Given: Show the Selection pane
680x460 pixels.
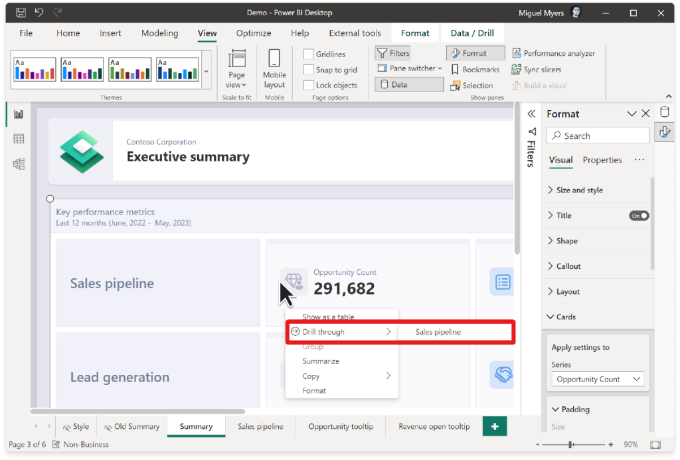Looking at the screenshot, I should (x=471, y=86).
